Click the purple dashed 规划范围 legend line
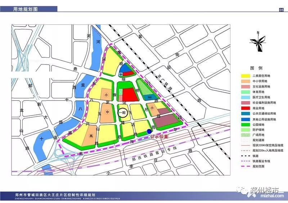The width and height of the screenshot is (288, 203). pyautogui.click(x=246, y=166)
